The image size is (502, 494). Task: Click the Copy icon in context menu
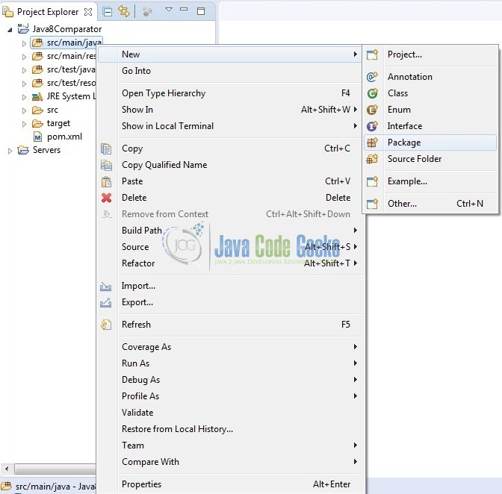click(106, 148)
